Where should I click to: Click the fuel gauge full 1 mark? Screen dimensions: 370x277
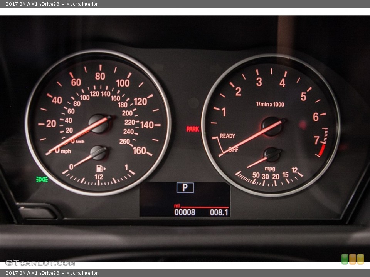(126, 167)
